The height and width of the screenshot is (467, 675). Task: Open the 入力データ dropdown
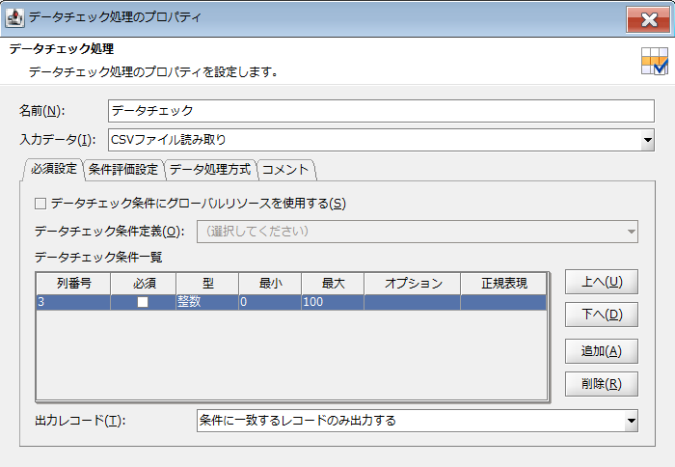[647, 140]
